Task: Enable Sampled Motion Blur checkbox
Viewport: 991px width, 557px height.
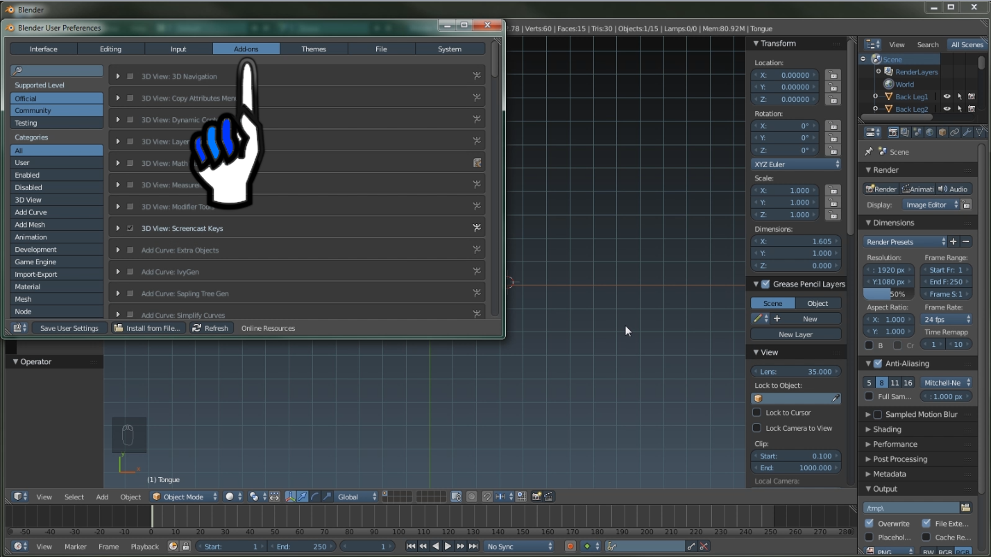Action: [878, 414]
